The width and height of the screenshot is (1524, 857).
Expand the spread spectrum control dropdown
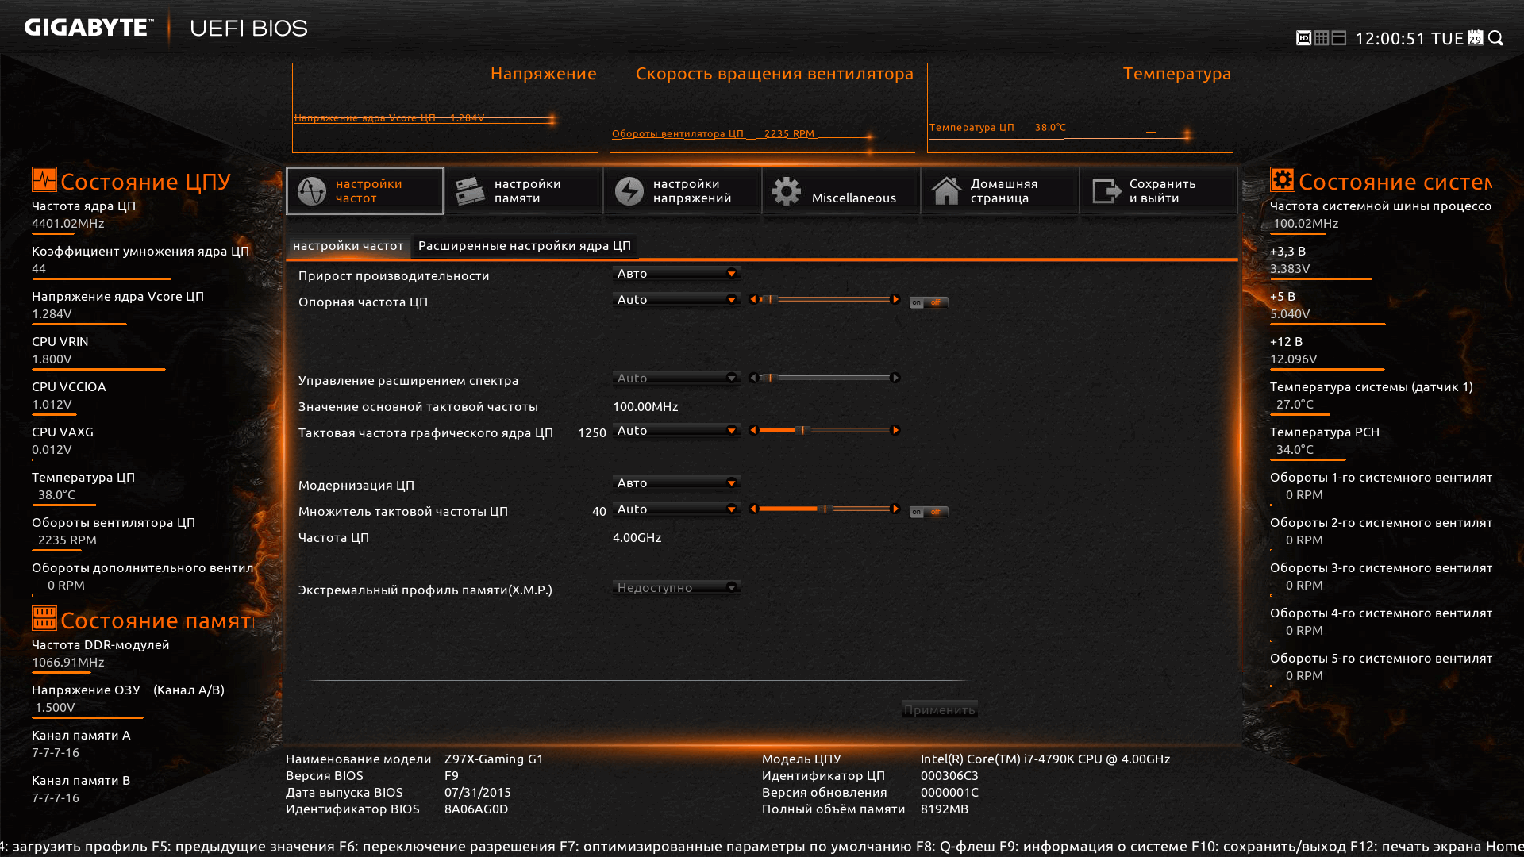pos(677,379)
